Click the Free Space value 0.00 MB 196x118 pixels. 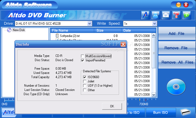point(61,69)
